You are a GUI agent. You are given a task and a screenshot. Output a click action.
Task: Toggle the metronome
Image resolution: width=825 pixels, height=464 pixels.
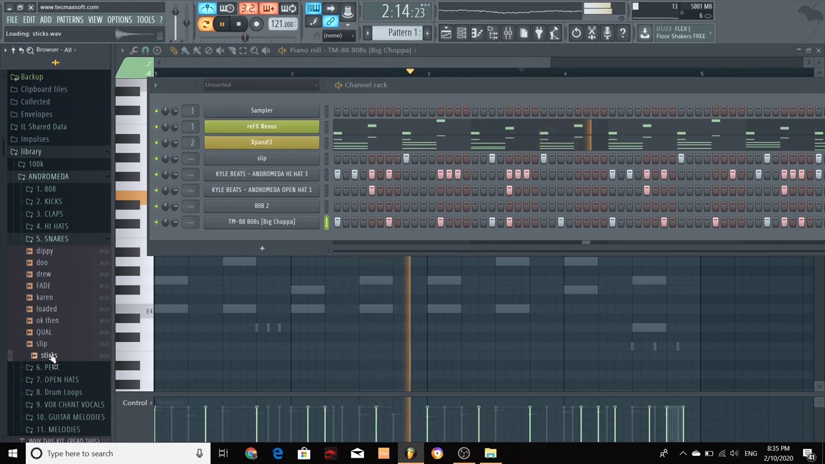coord(208,8)
